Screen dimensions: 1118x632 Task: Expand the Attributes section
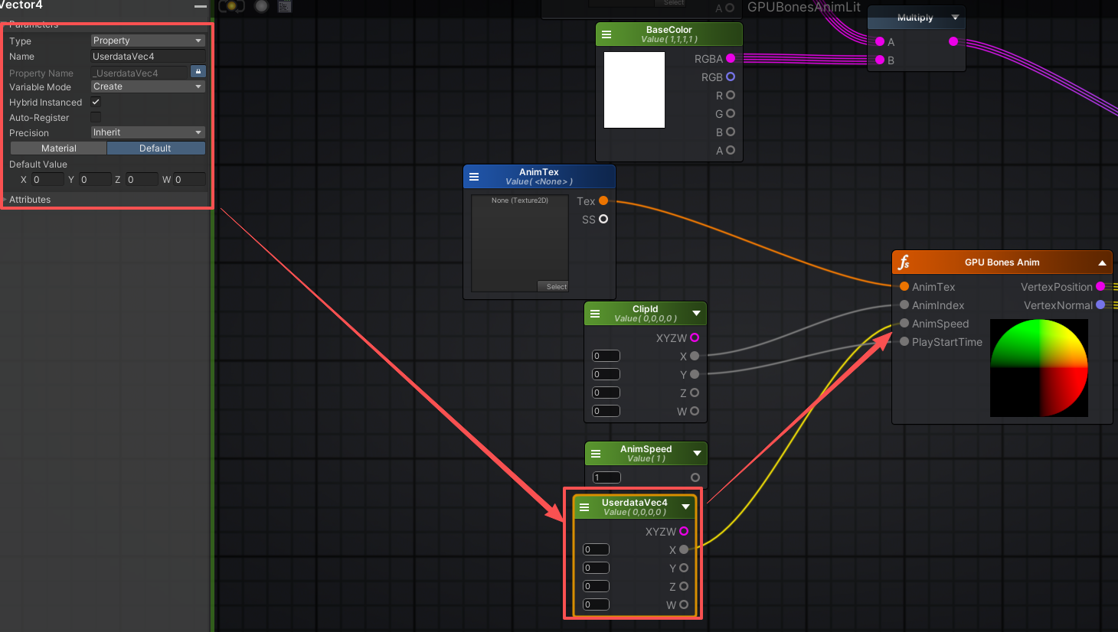(x=29, y=200)
